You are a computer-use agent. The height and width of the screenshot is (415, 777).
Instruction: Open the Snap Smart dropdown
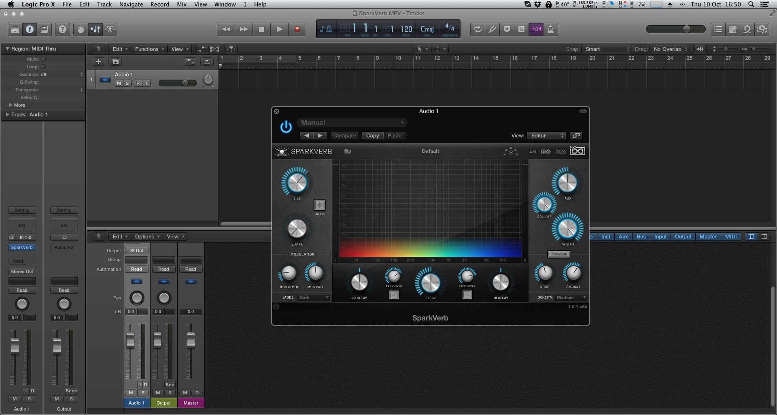pos(606,49)
